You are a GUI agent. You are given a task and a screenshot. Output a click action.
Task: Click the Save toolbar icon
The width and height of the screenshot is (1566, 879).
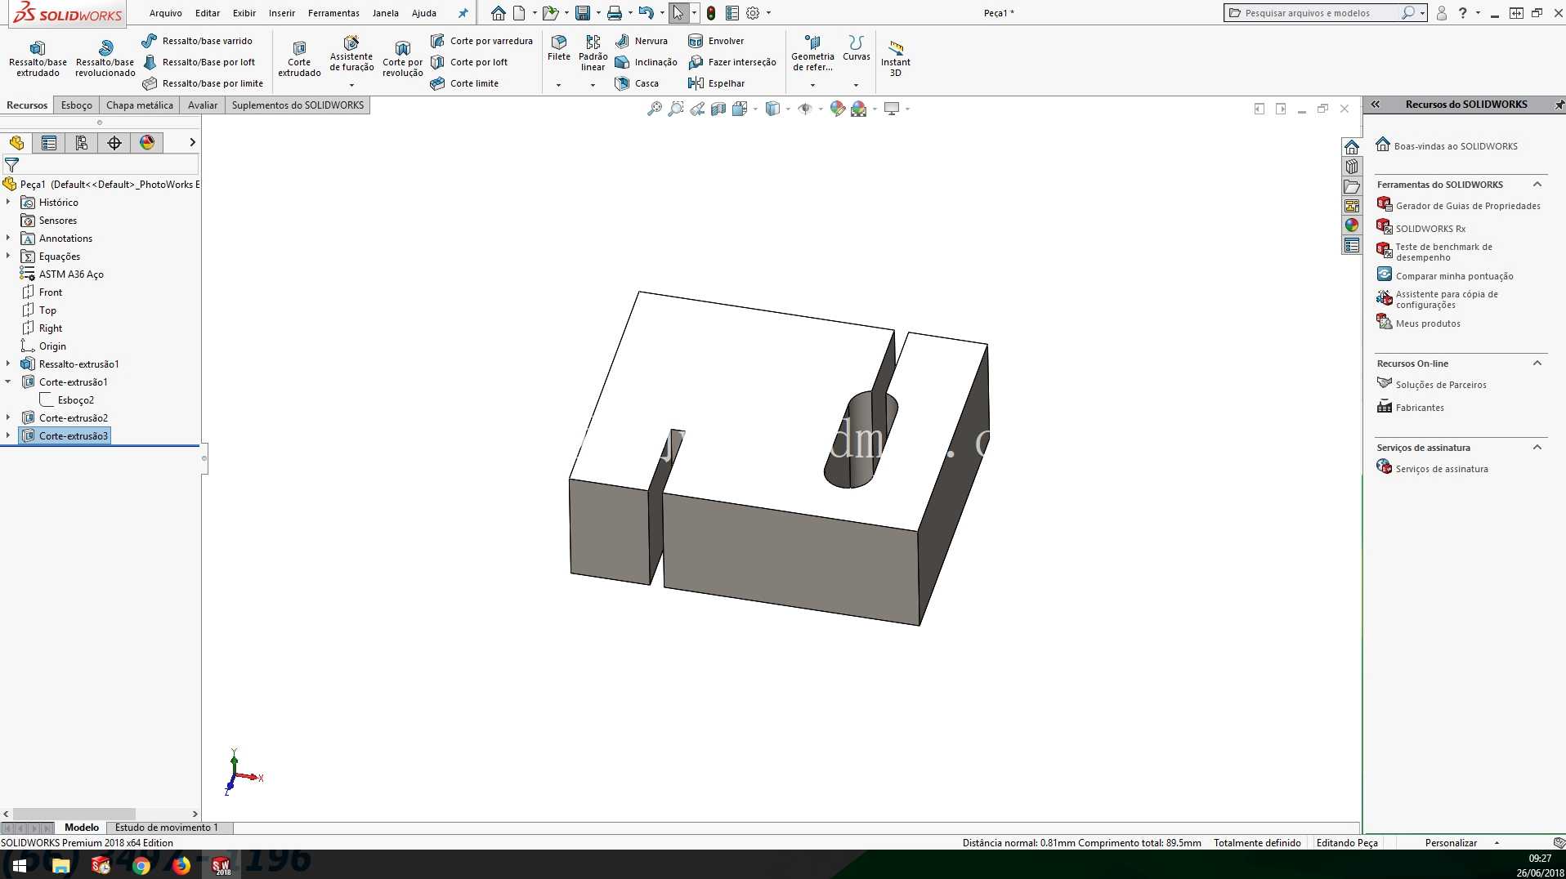[x=583, y=13]
